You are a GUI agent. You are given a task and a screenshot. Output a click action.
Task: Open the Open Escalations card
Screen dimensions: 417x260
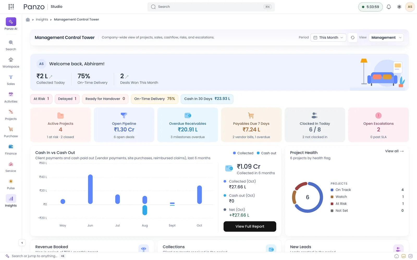pyautogui.click(x=378, y=125)
